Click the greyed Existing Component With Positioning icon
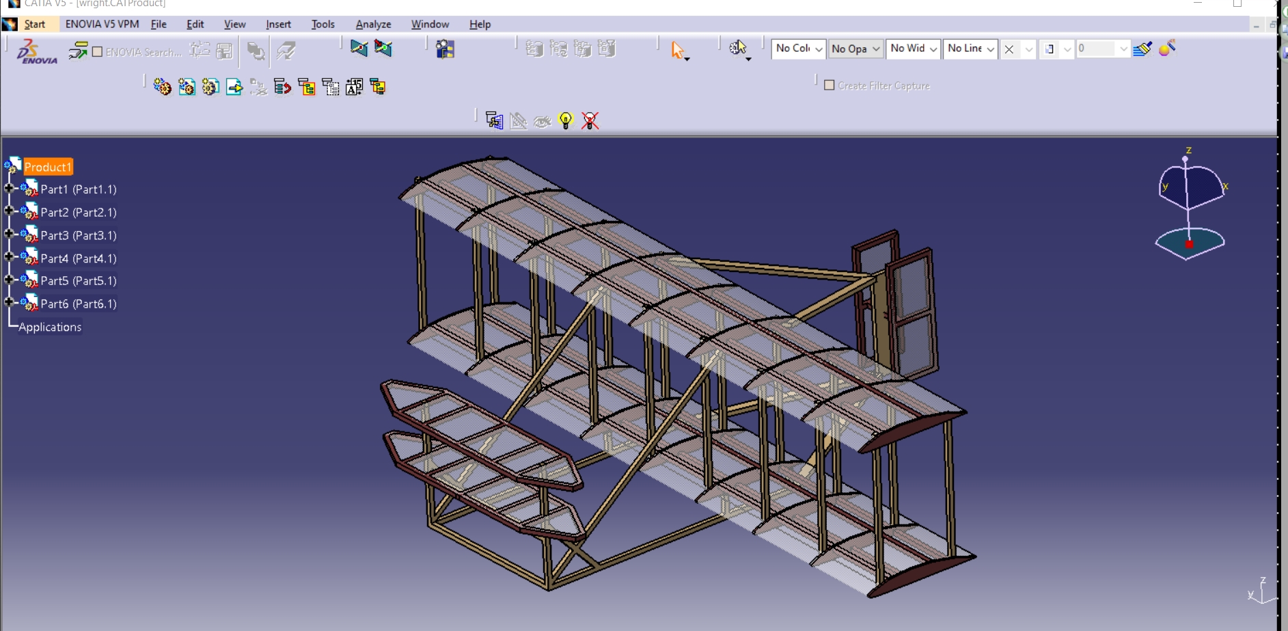 [x=258, y=87]
